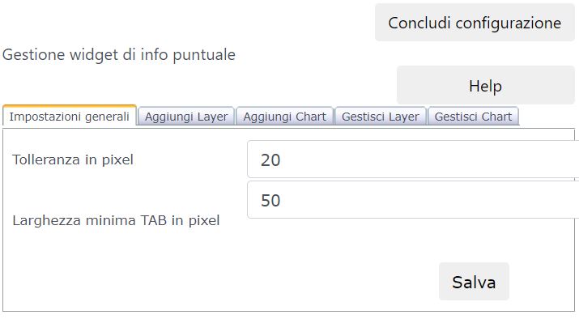Image resolution: width=579 pixels, height=319 pixels.
Task: Place cursor in the field showing 50
Action: (x=413, y=200)
